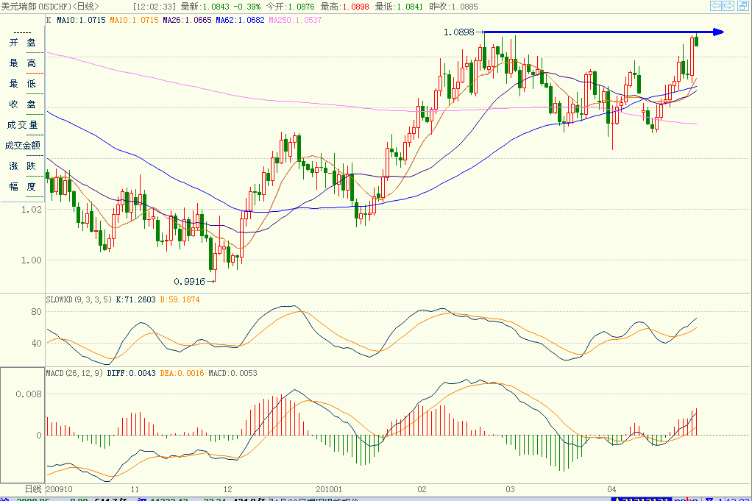Go to previous instrument with left arrow icon
The height and width of the screenshot is (501, 752).
click(715, 6)
